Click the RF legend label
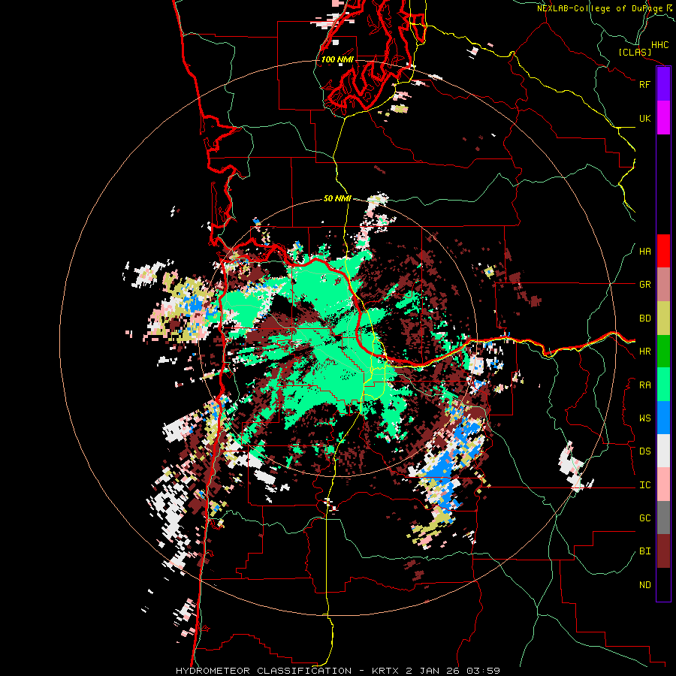The height and width of the screenshot is (676, 676). [x=644, y=84]
